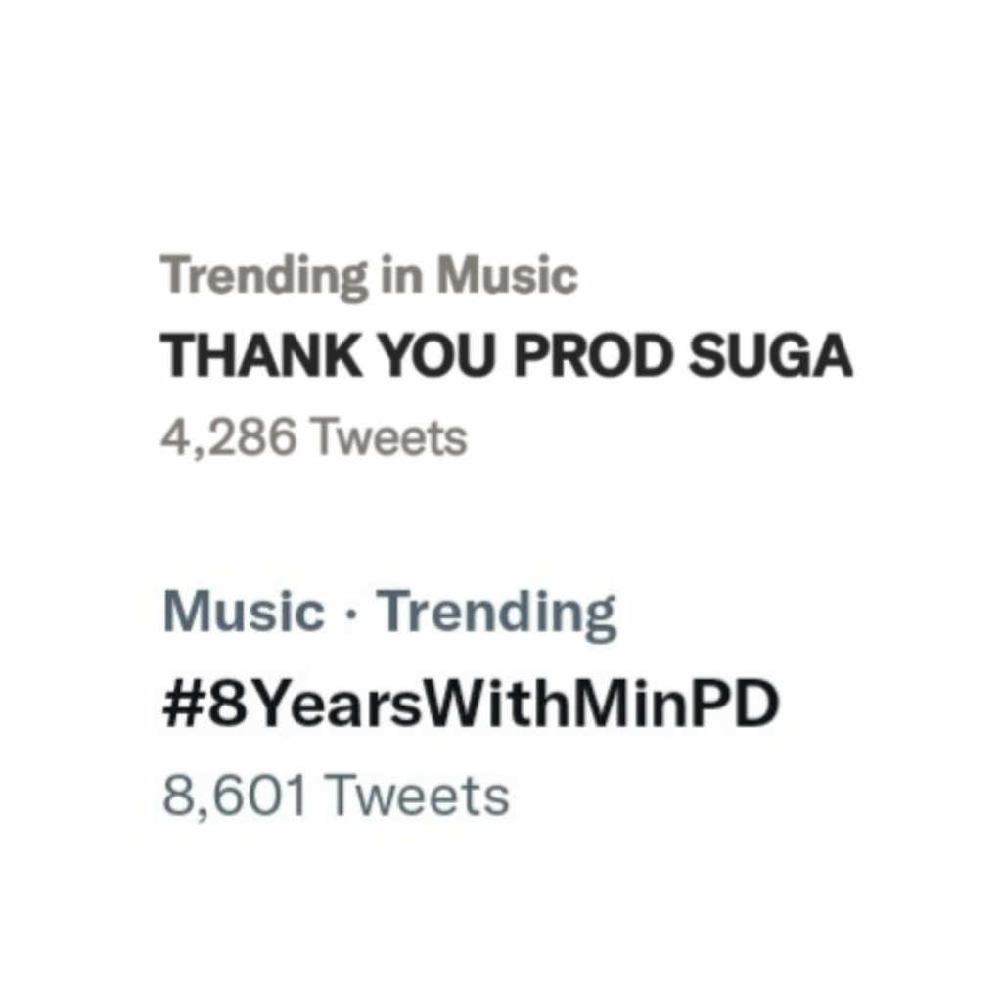Click the Trending in Music label
Screen dimensions: 1002x1002
(370, 277)
